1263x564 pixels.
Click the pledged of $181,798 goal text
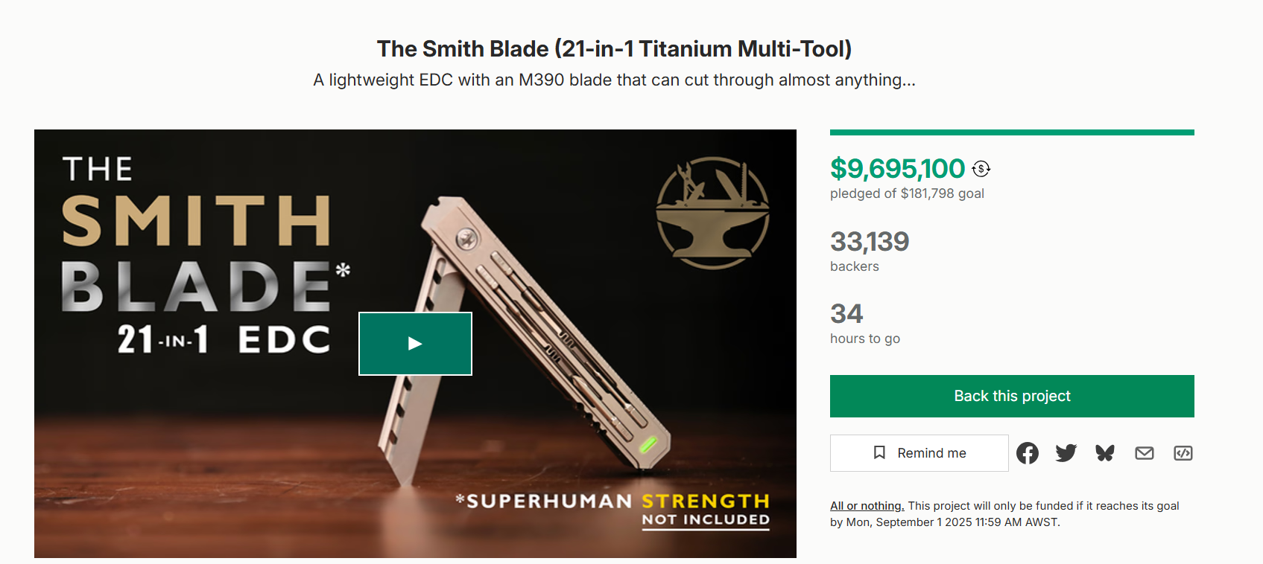907,193
